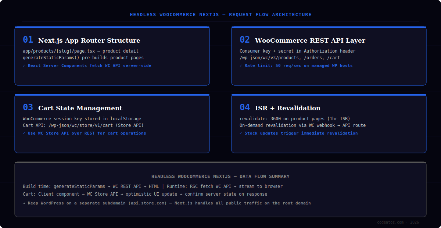
Task: Click the 'app/products/[slug]/page.tsx — product detail' line
Action: click(80, 51)
